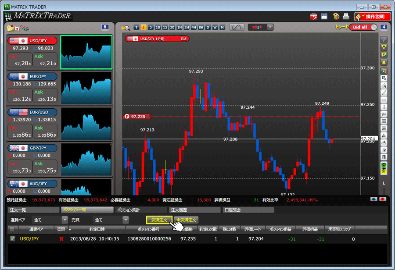Click the 決済注文 button

click(x=159, y=220)
